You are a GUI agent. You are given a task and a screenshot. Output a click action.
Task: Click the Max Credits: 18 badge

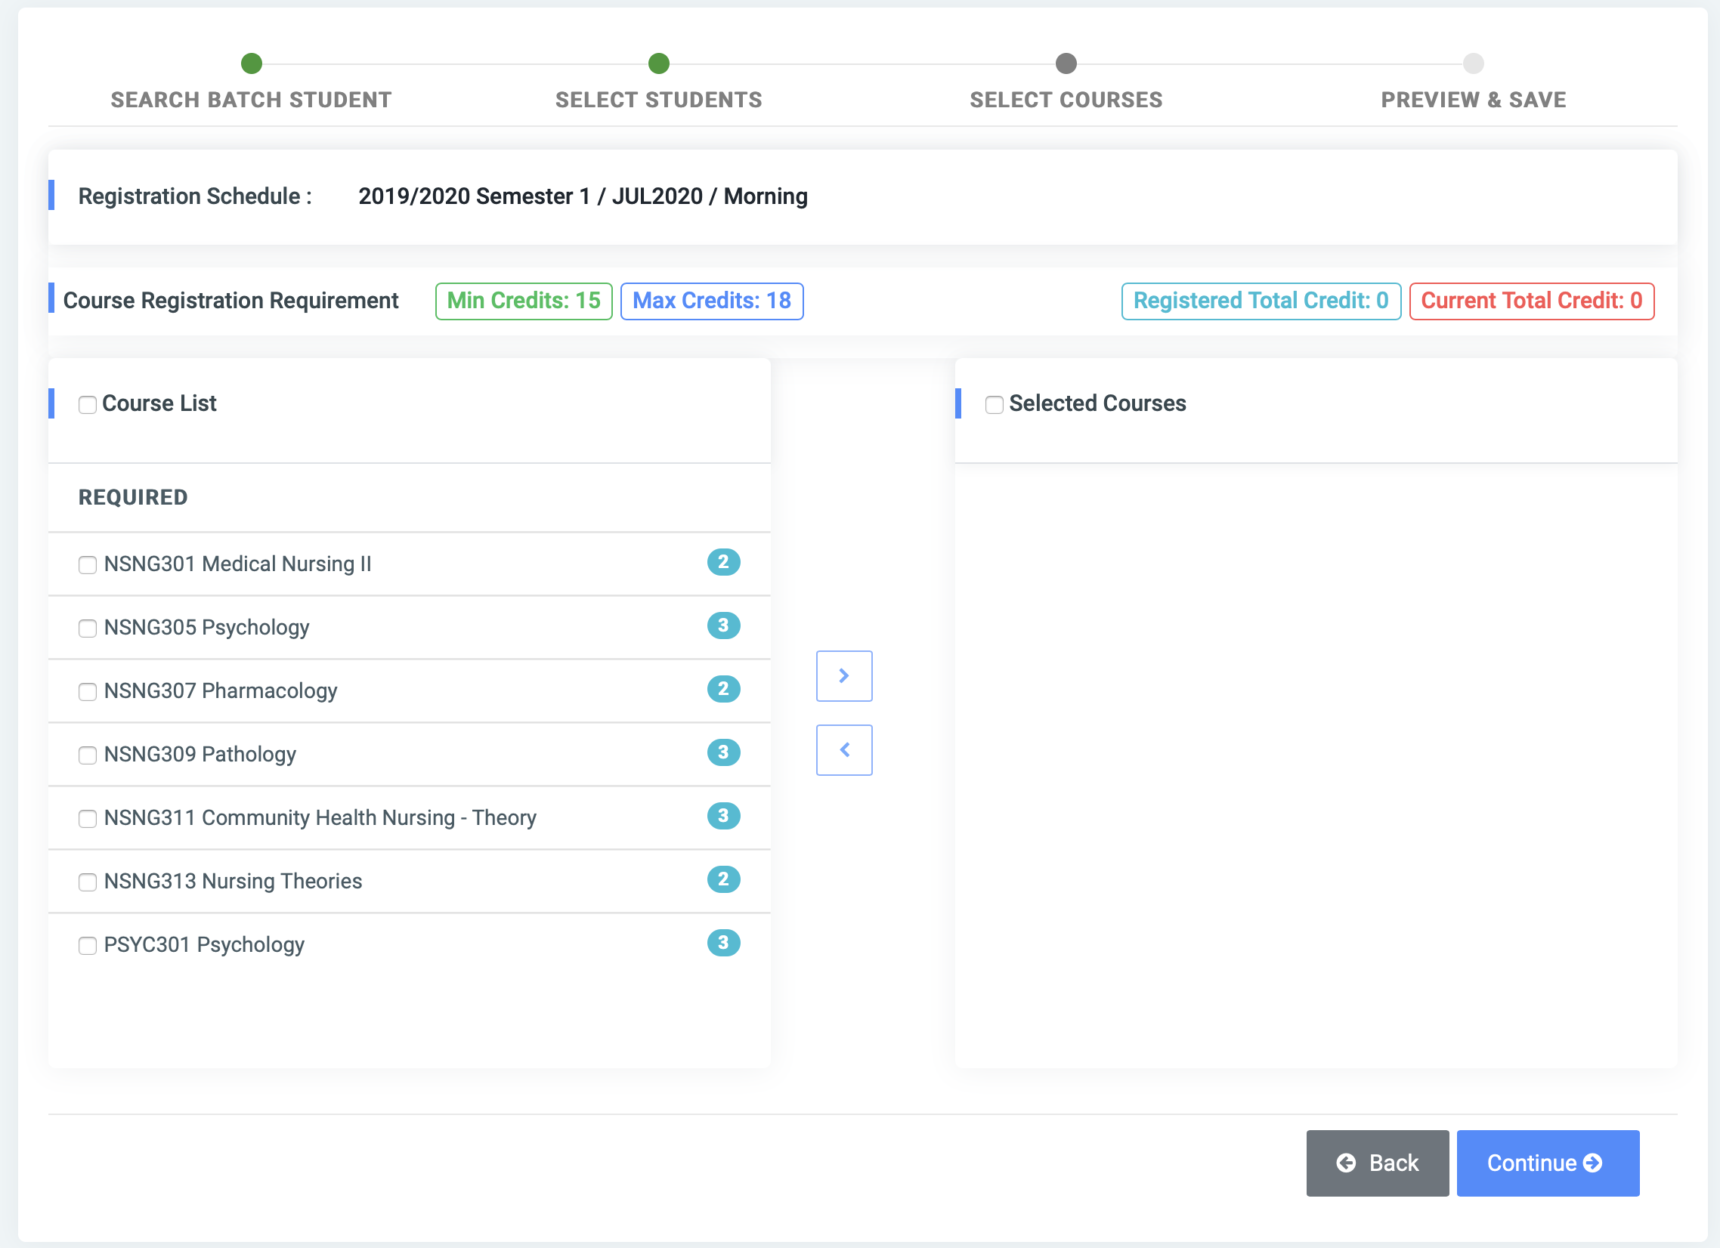pos(711,301)
